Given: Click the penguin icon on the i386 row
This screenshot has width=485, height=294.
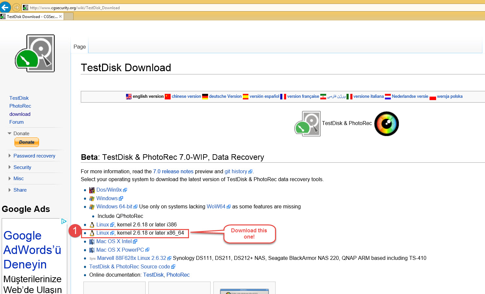Looking at the screenshot, I should tap(92, 225).
